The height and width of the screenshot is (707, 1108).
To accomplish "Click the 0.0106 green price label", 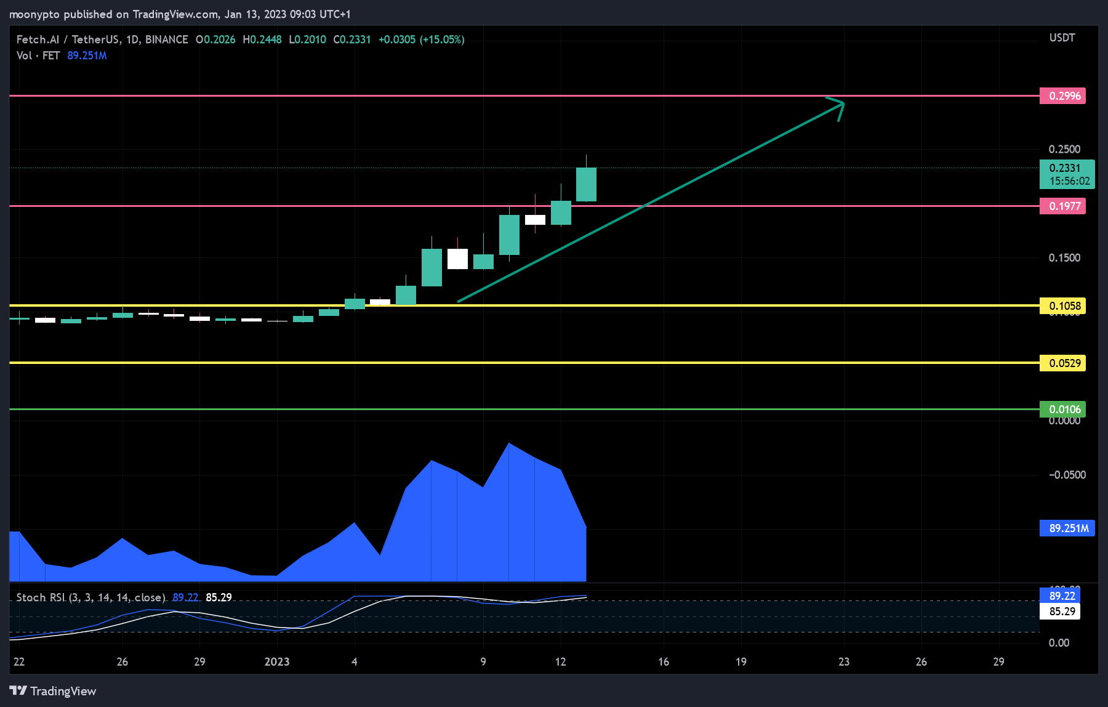I will click(x=1062, y=409).
